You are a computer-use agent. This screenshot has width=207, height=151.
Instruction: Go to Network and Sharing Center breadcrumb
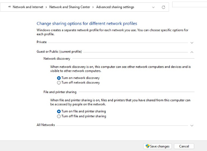tap(70, 7)
